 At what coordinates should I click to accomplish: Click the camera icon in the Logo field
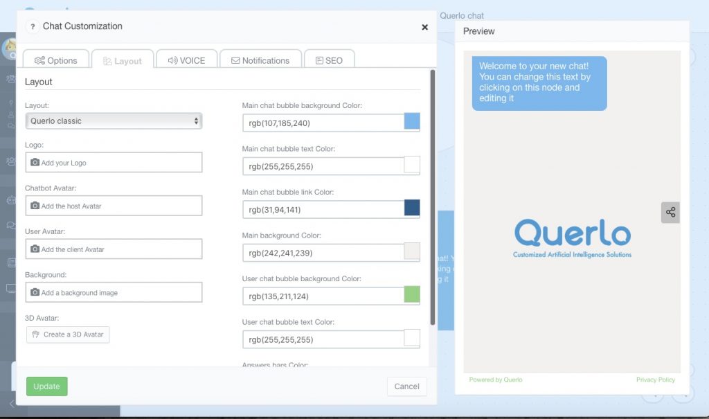(35, 163)
